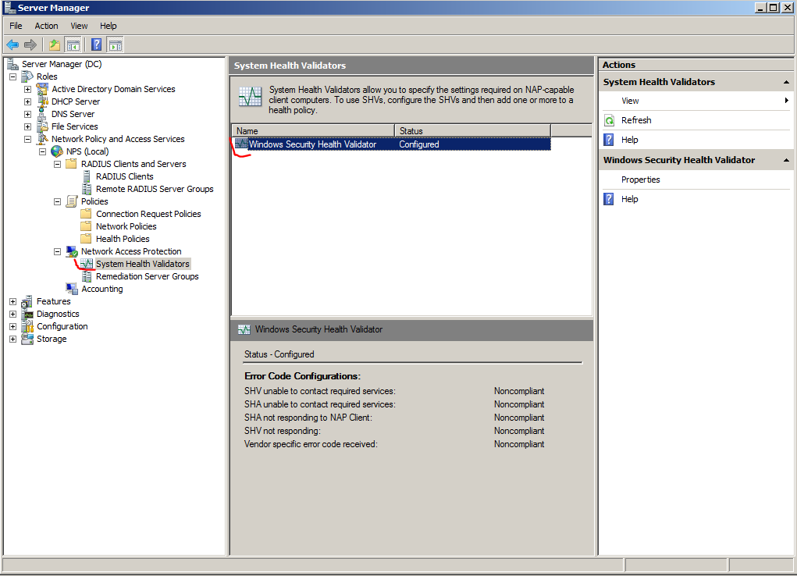Screen dimensions: 797x576
Task: Collapse the System Health Validators actions section
Action: click(786, 83)
